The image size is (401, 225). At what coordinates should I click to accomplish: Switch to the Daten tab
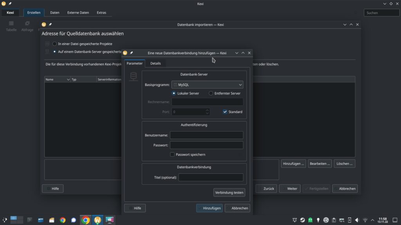click(x=55, y=12)
